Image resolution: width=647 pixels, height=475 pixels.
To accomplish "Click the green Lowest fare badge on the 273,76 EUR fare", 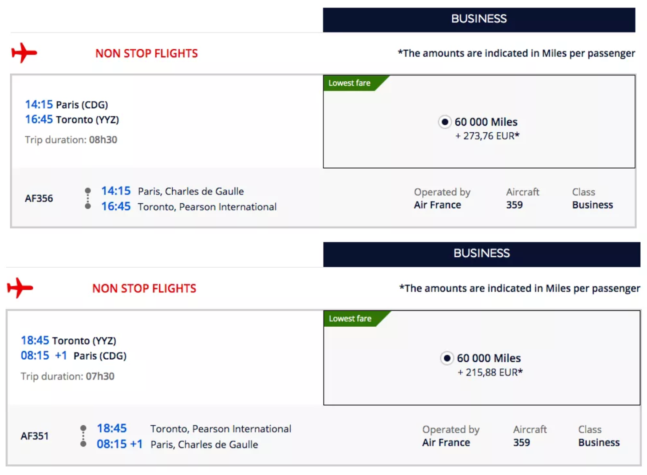I will (350, 83).
